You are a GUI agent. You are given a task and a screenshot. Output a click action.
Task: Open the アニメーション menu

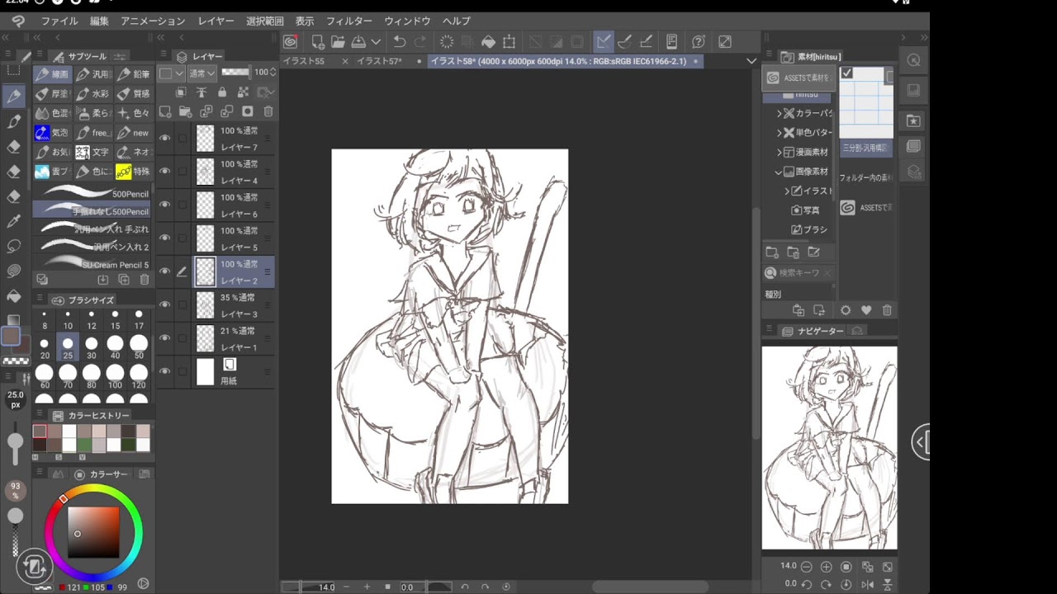coord(153,21)
